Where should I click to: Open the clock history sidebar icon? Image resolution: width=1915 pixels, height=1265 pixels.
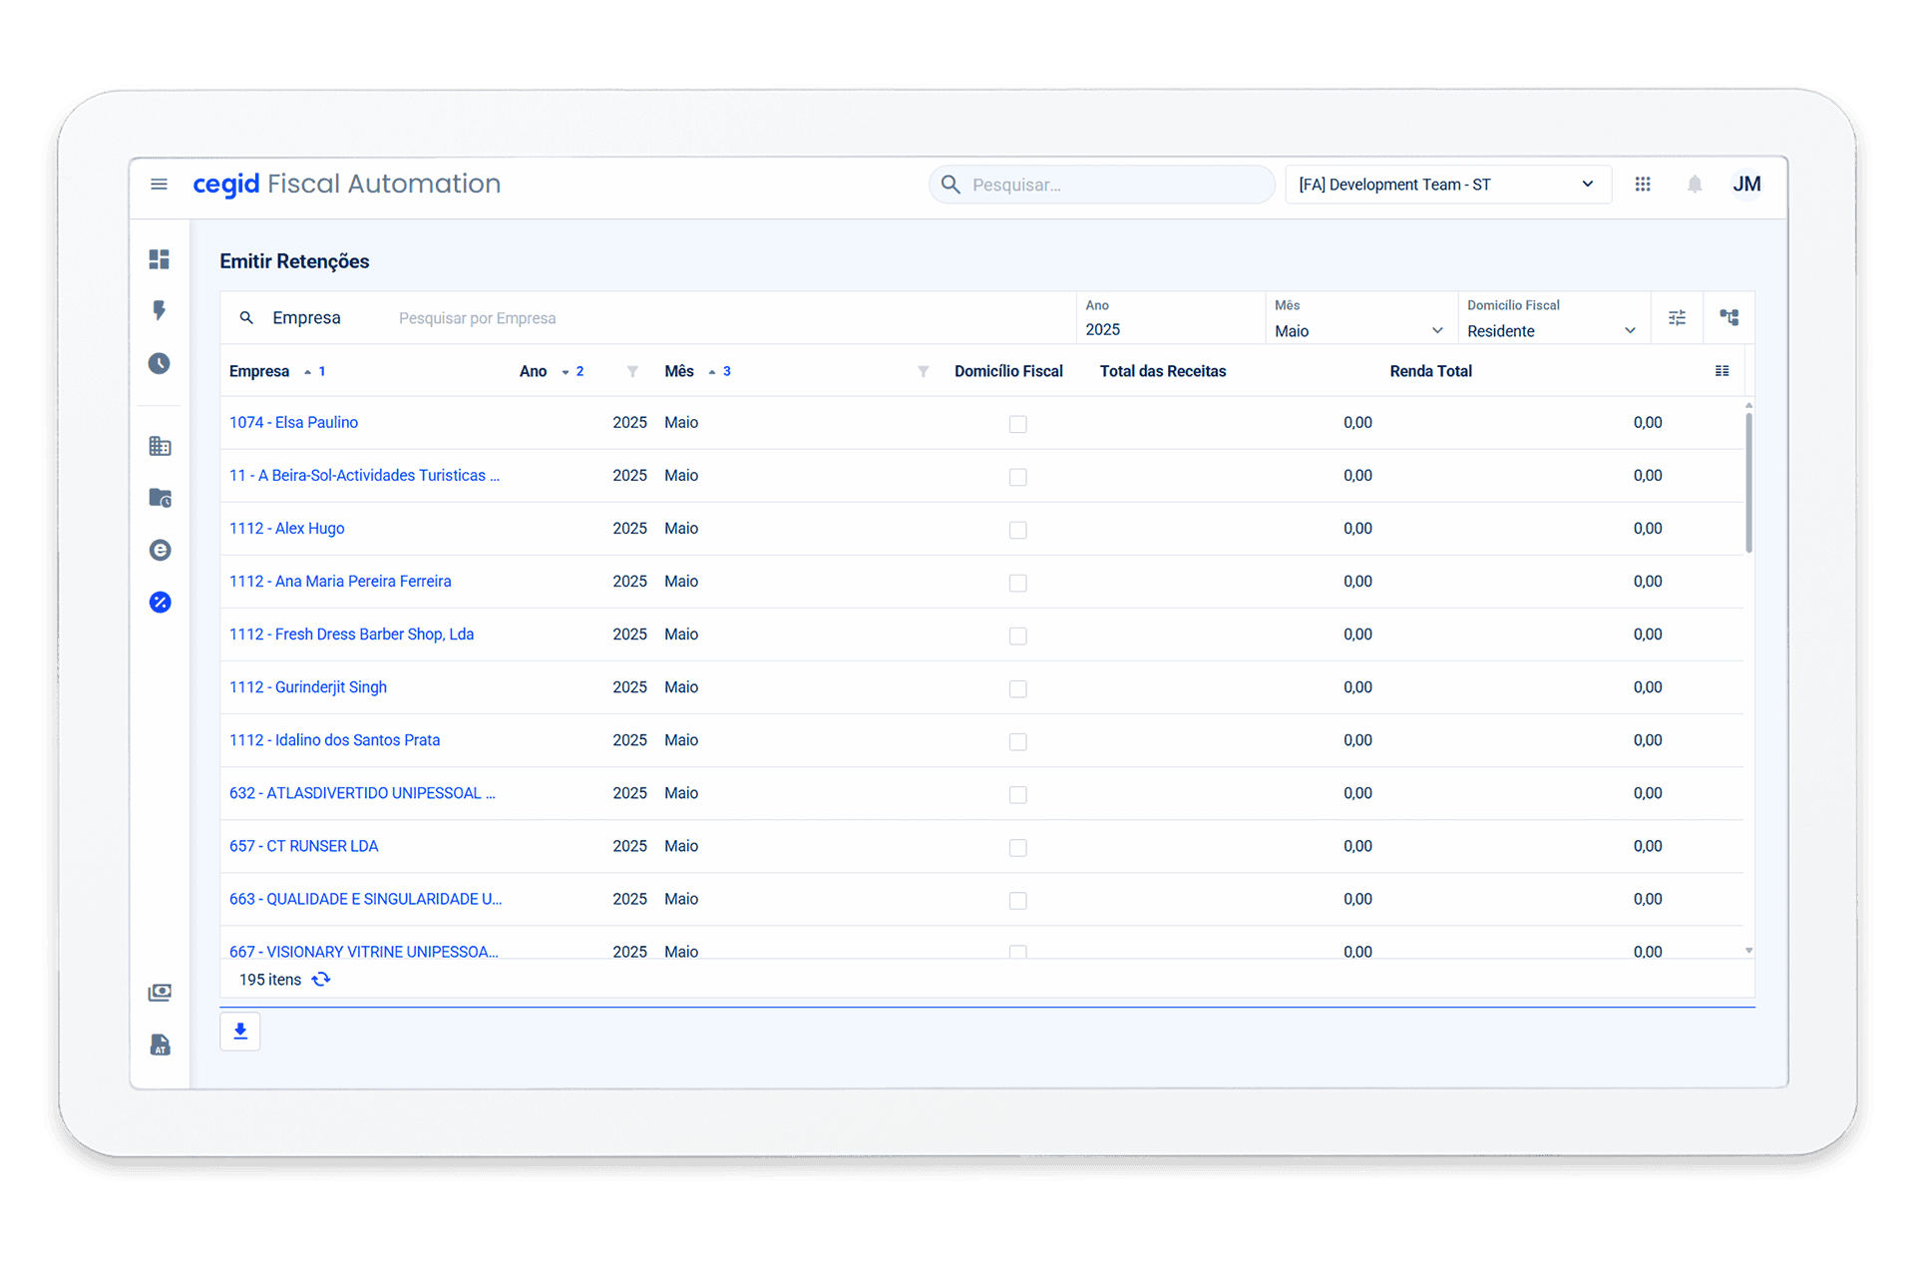[160, 363]
